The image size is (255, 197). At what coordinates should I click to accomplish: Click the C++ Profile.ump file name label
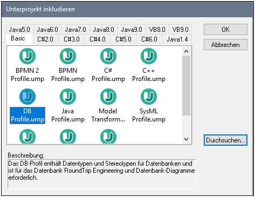click(x=149, y=74)
